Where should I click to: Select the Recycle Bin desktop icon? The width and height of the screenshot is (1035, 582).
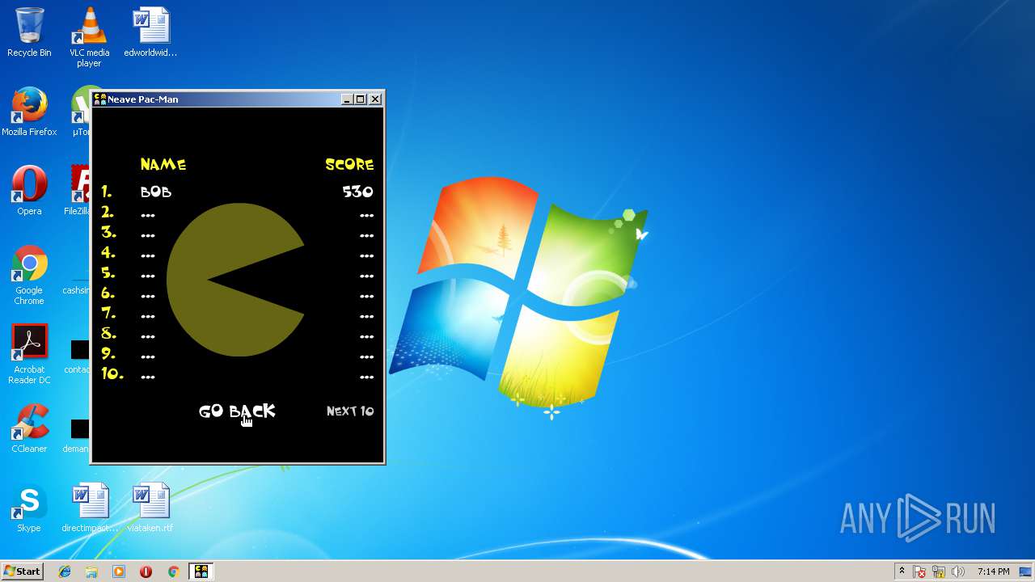coord(29,33)
